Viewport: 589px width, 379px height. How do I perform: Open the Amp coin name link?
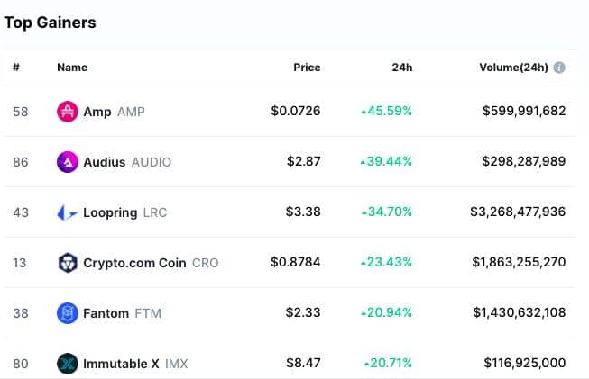[x=114, y=112]
